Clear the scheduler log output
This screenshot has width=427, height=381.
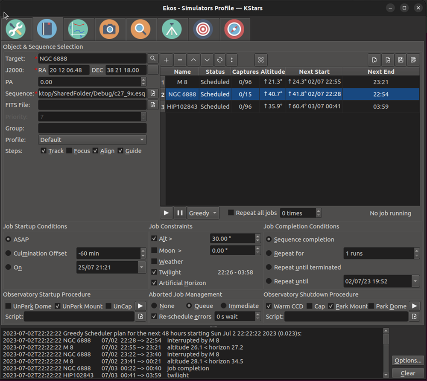coord(407,373)
